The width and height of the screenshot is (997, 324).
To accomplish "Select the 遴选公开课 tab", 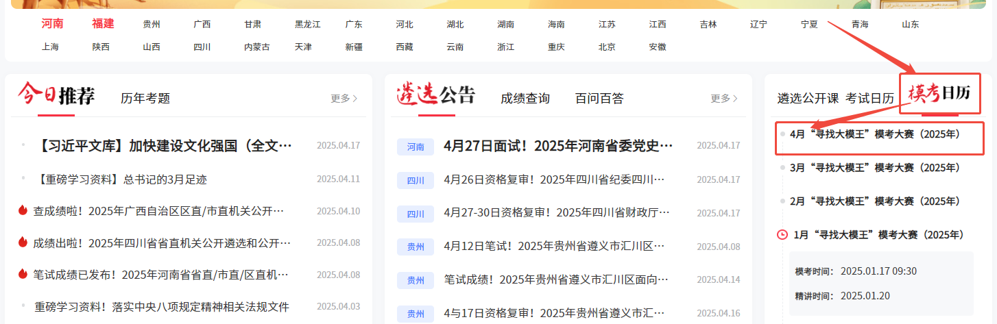I will tap(808, 99).
